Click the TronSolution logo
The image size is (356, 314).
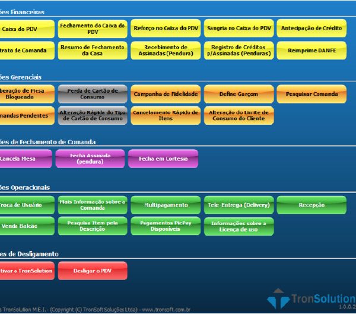310,298
